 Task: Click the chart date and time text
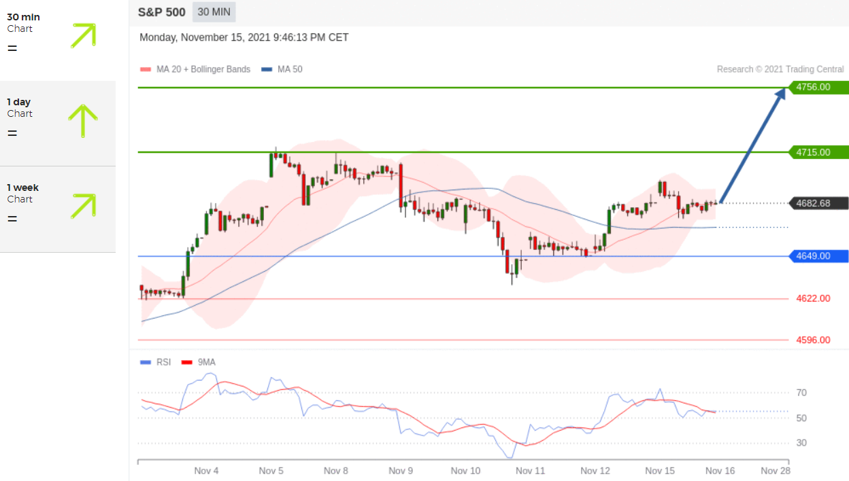tap(244, 37)
